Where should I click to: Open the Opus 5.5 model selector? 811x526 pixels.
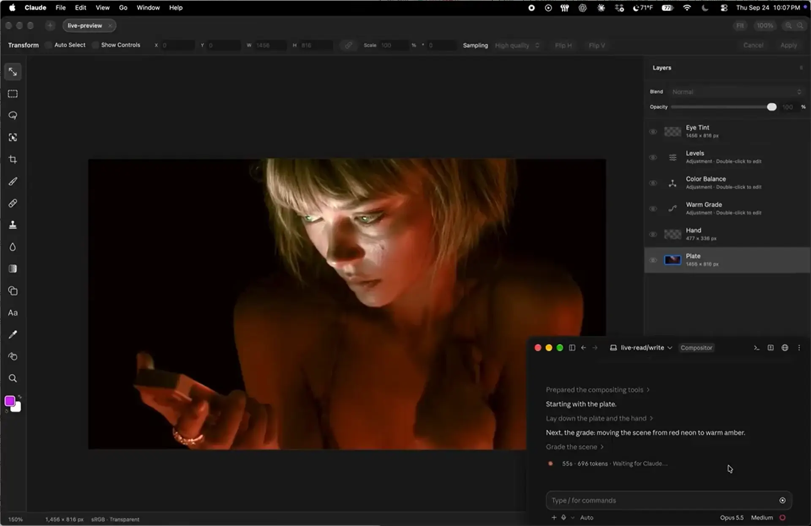point(732,518)
